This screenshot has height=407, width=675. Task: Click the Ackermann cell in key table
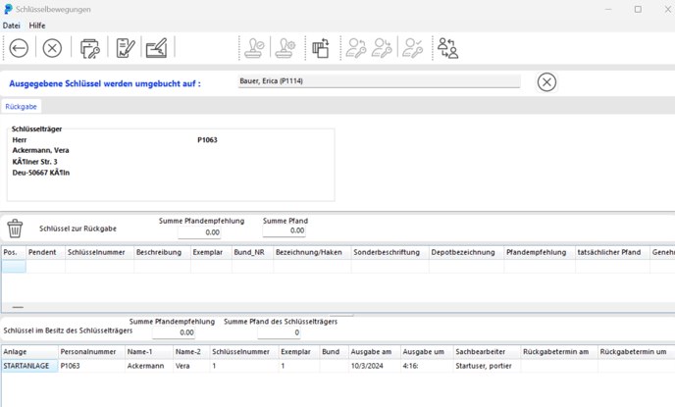pos(149,366)
